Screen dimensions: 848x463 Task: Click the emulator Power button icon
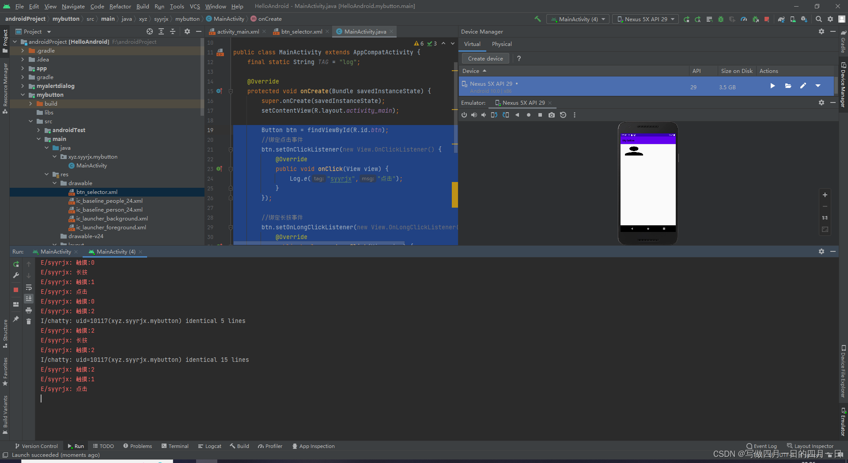click(464, 115)
